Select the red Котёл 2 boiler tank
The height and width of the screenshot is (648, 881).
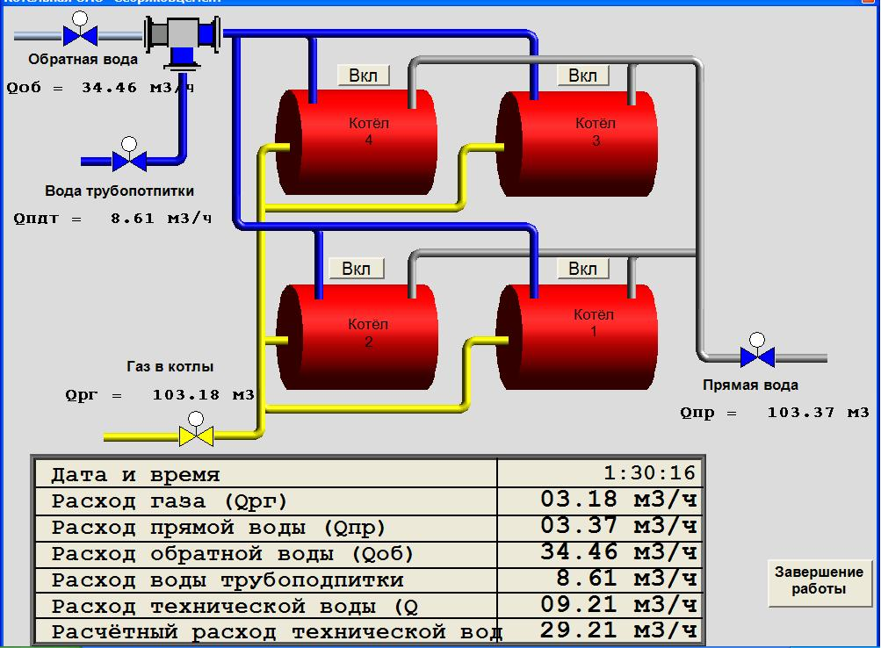pos(357,335)
